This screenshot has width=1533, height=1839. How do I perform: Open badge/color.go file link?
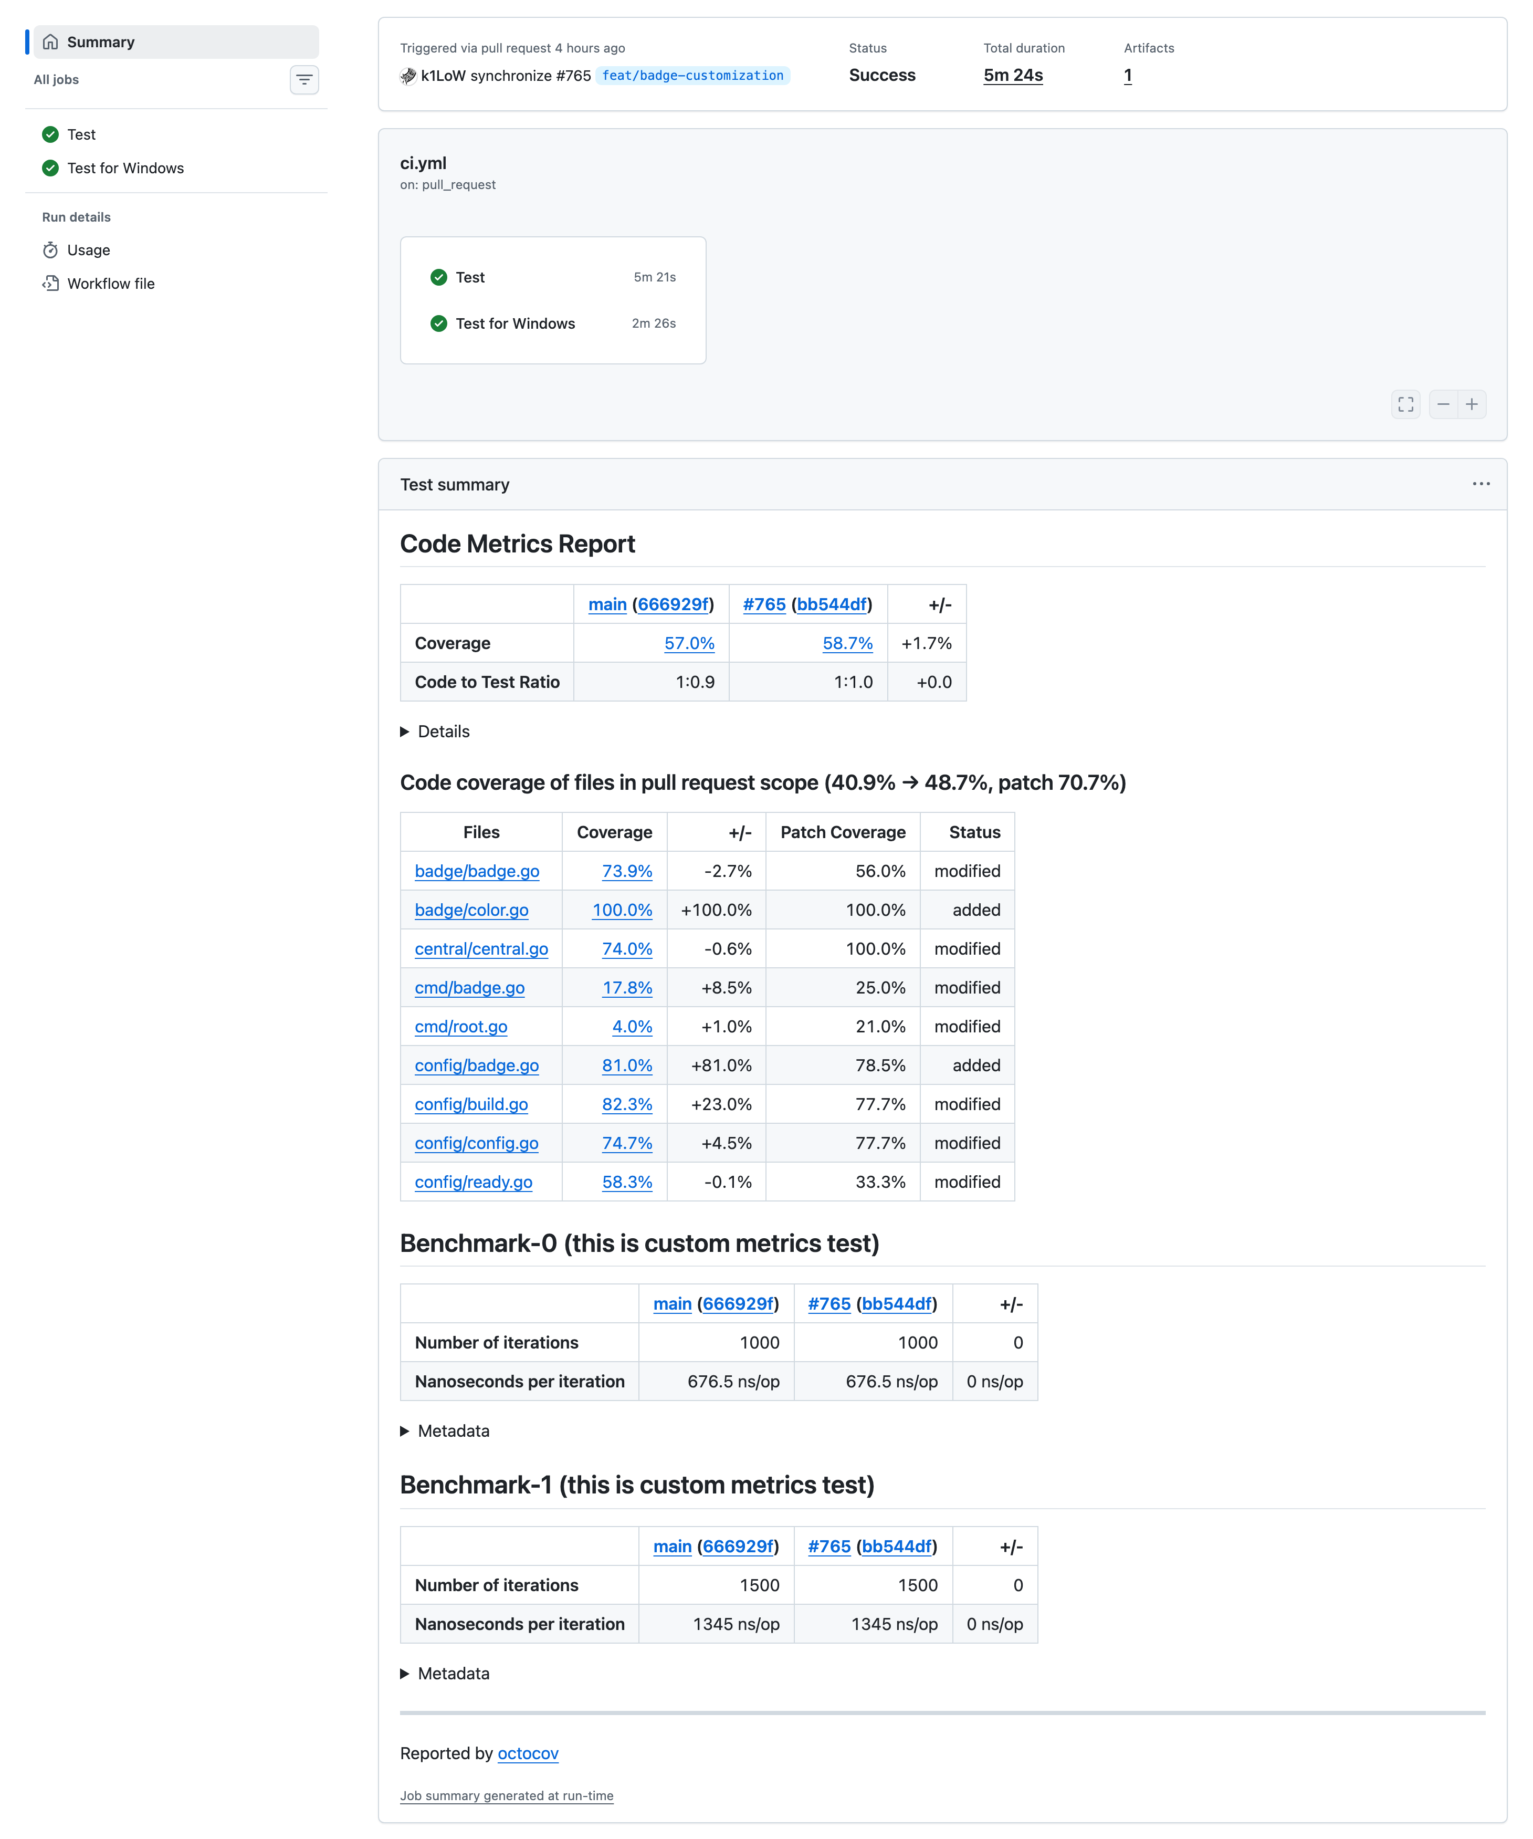pos(472,911)
